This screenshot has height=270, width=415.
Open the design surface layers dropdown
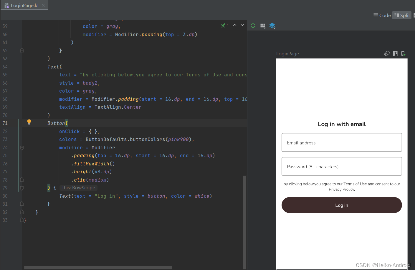click(x=272, y=26)
